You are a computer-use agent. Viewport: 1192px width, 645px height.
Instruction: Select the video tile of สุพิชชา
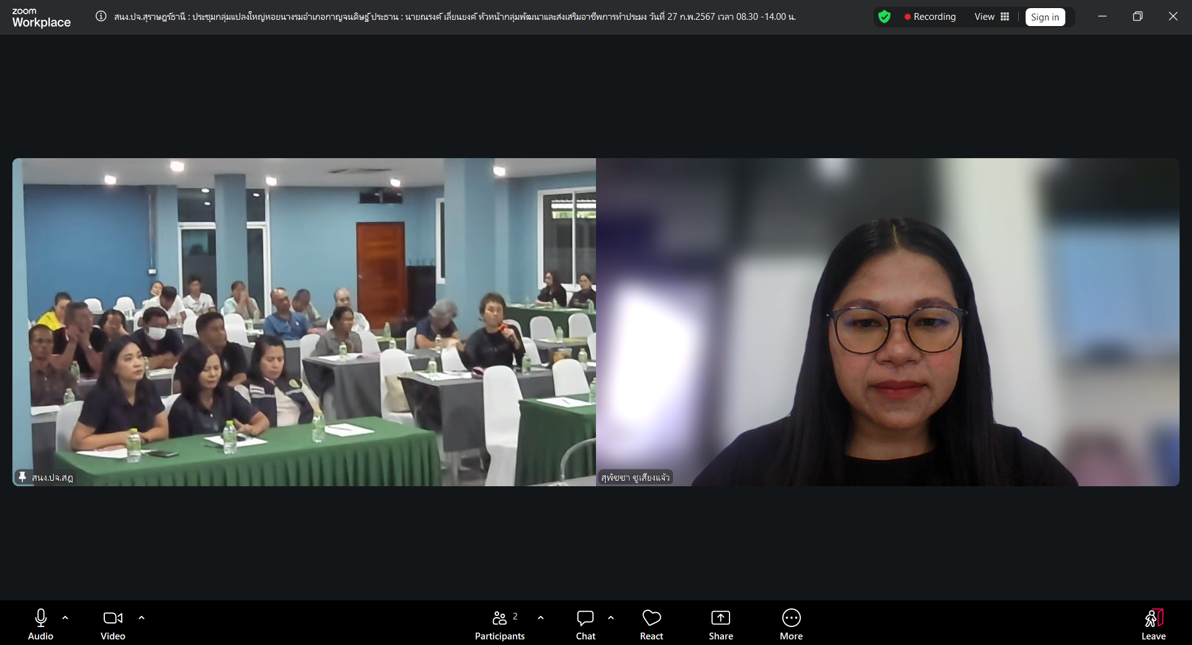click(x=888, y=322)
